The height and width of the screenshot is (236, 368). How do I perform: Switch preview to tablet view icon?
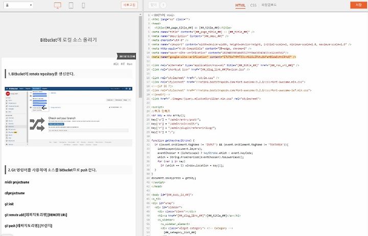coord(71,5)
